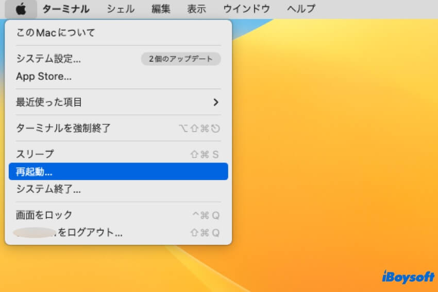This screenshot has width=438, height=292.
Task: Open the Apple logo menu
Action: pos(21,9)
